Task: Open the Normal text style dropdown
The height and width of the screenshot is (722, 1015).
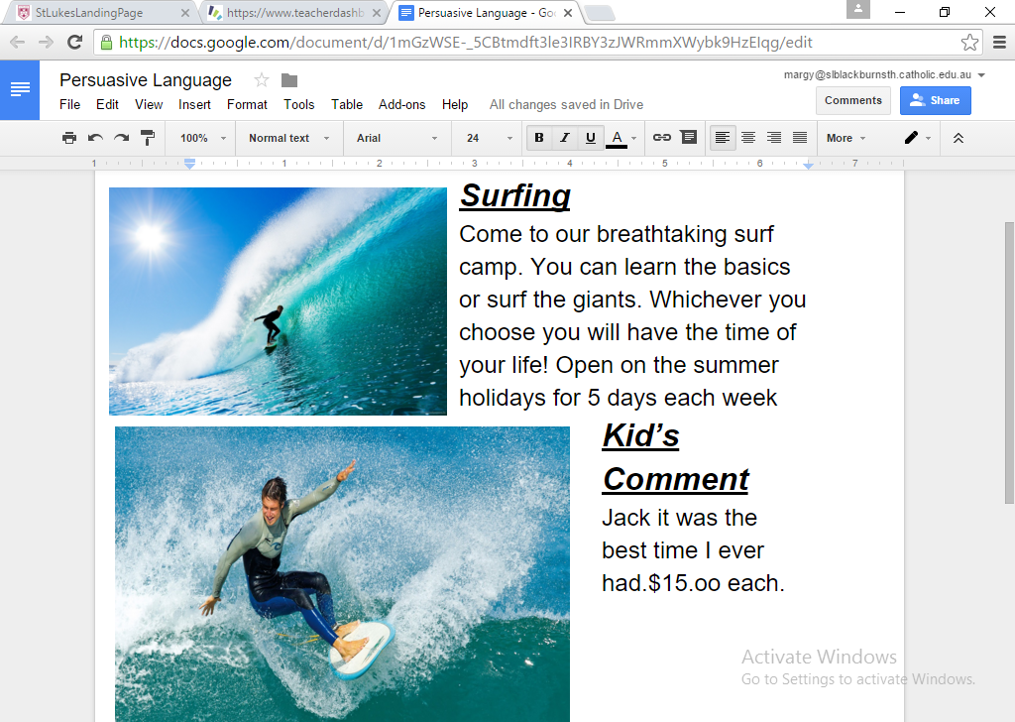Action: tap(288, 138)
